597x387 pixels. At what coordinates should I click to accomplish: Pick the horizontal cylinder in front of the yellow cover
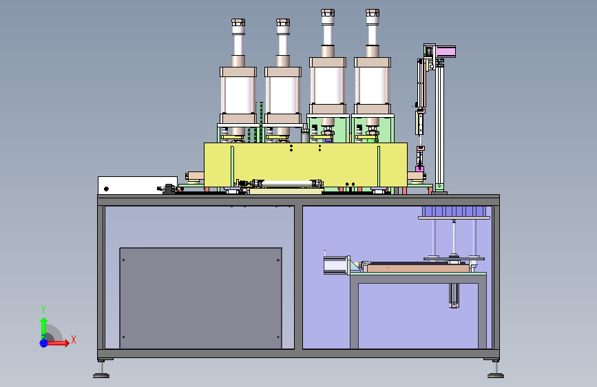(287, 184)
